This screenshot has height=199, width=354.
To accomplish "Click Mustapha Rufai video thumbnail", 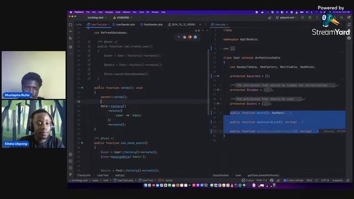I will pos(34,75).
